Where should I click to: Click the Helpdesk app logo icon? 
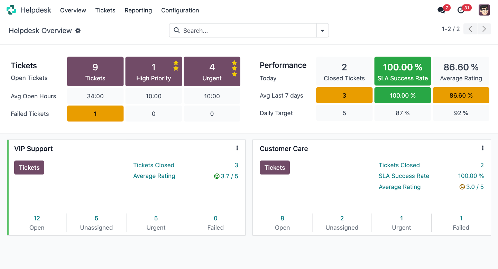[x=11, y=10]
